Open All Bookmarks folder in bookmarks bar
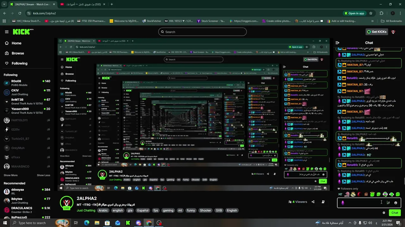 (x=391, y=21)
